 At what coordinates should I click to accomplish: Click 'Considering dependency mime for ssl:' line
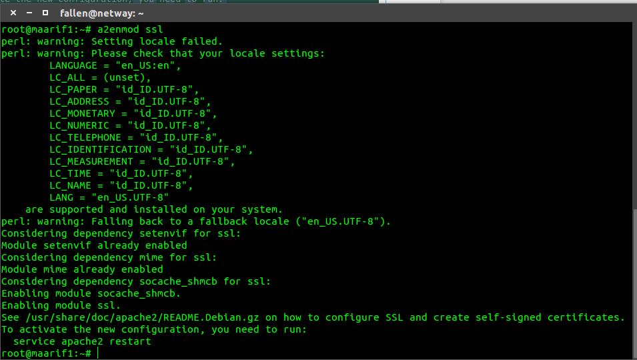click(x=109, y=257)
